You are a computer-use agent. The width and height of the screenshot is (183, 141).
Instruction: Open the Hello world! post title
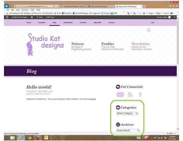(39, 87)
